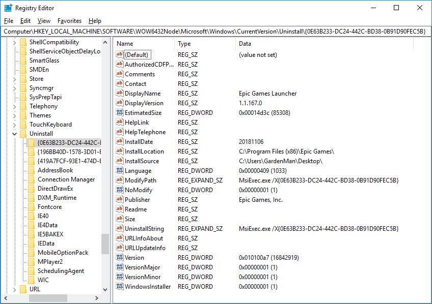Click the InstallDate data '20181106'
The width and height of the screenshot is (432, 304).
(251, 141)
